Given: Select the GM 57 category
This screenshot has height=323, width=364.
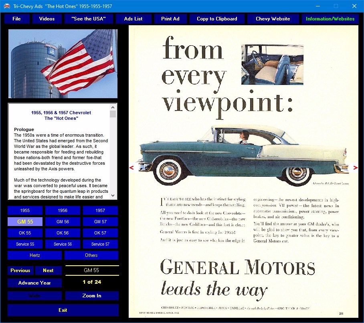Looking at the screenshot, I should [100, 222].
